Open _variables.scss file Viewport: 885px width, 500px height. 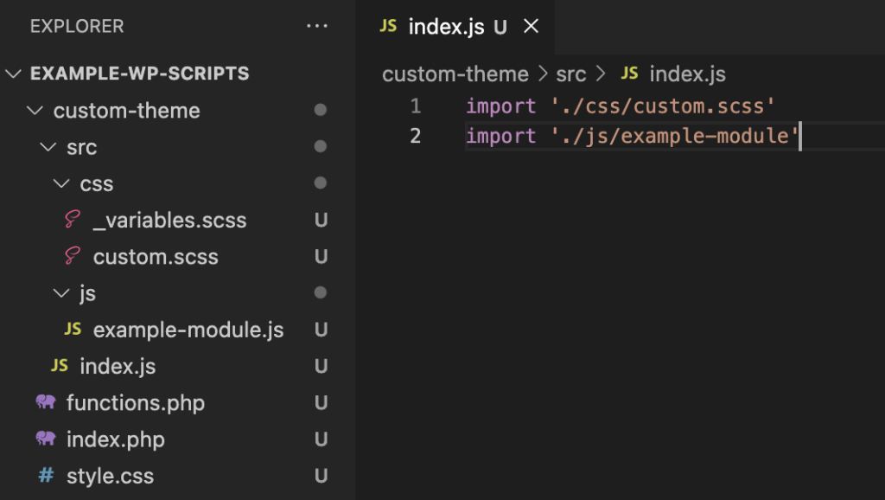[x=170, y=220]
